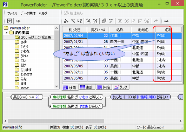The height and width of the screenshot is (132, 186).
Task: Click the length cell showing 28
Action: point(98,42)
